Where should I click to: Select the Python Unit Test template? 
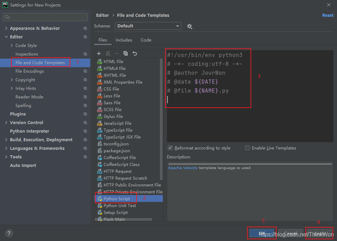(120, 206)
